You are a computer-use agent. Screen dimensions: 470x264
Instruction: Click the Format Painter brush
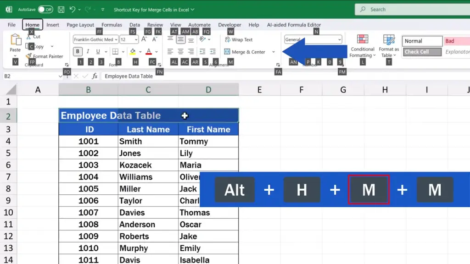29,56
